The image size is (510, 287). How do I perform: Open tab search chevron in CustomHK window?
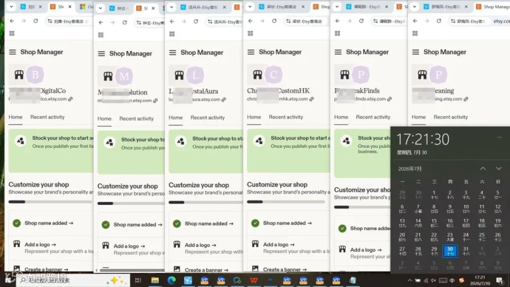tap(250, 6)
